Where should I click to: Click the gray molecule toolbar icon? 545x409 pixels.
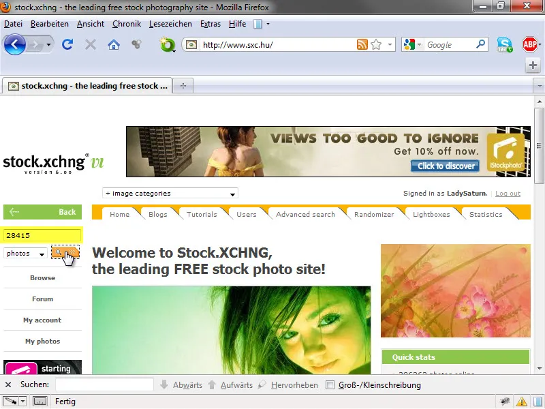pos(137,44)
